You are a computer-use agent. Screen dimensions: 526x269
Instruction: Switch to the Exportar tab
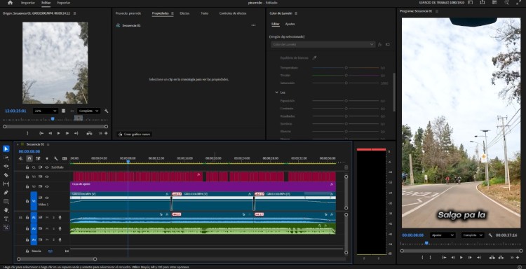pos(64,3)
